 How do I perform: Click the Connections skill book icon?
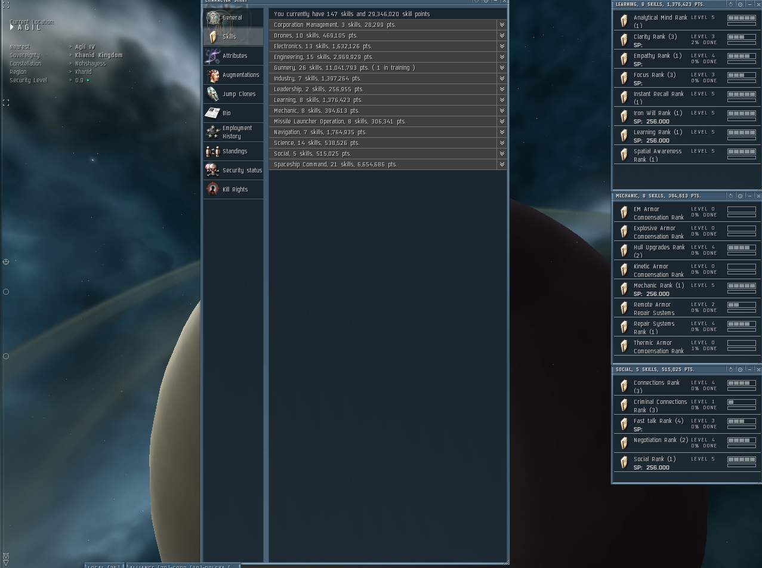tap(624, 386)
